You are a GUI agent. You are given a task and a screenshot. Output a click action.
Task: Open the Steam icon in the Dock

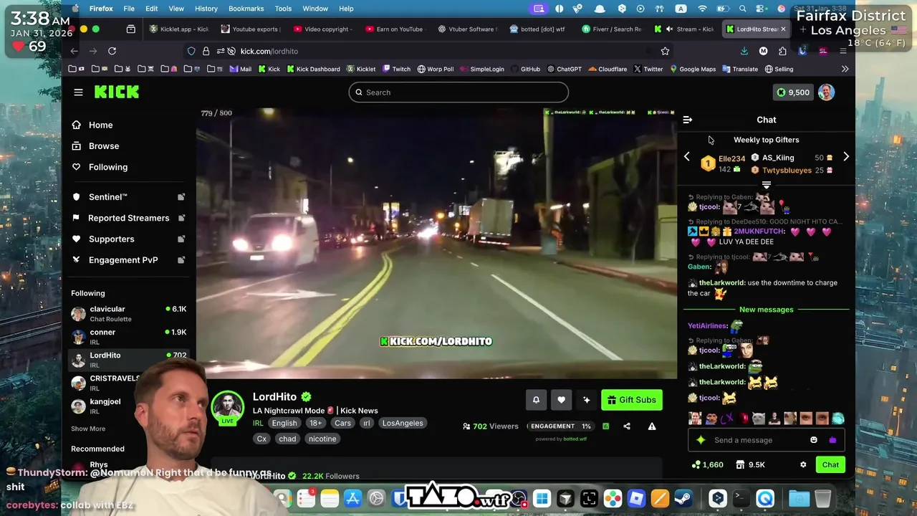tap(683, 498)
